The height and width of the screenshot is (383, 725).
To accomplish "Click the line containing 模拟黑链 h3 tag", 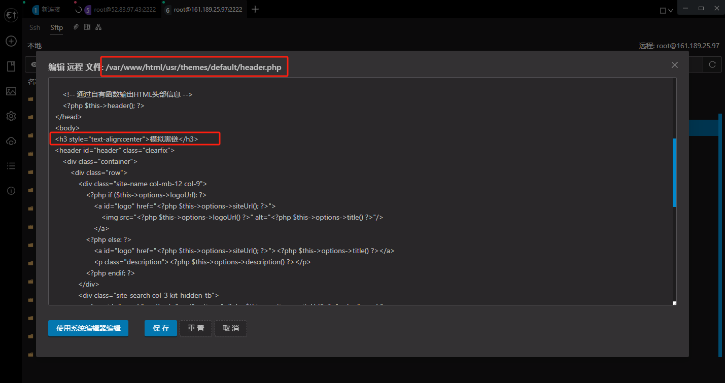I will tap(127, 139).
